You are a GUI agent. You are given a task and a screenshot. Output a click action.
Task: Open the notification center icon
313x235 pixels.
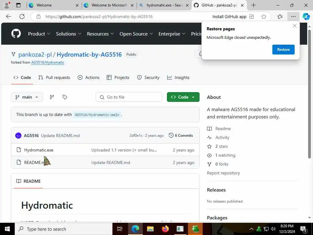(303, 229)
